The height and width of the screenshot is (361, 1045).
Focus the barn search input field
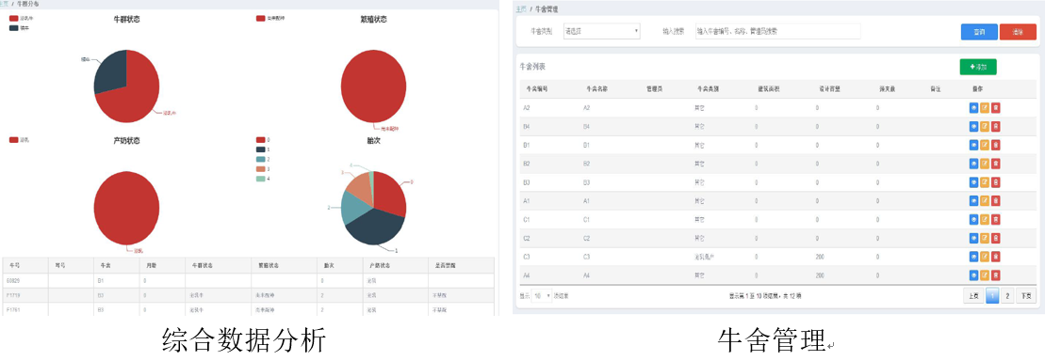click(777, 31)
